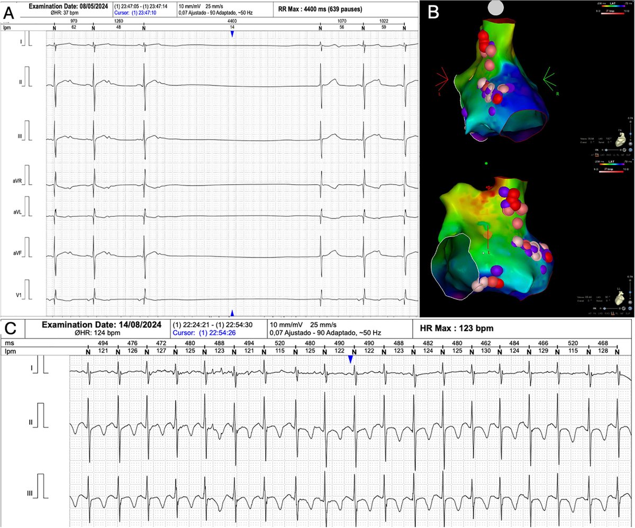Select the RAO view tab in upper map
635x528 pixels.
tap(609, 155)
